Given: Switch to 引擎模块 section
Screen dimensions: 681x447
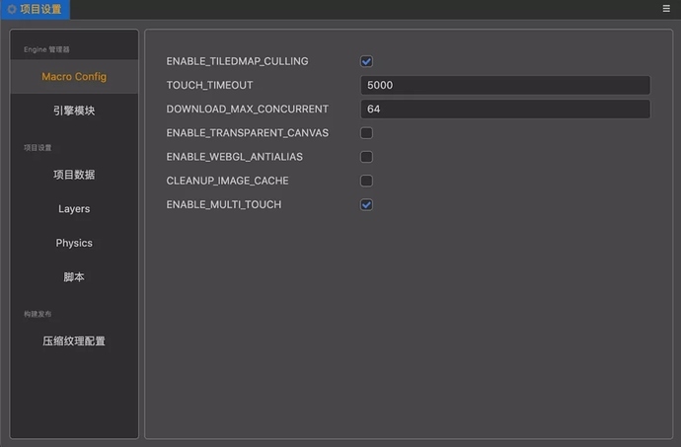Looking at the screenshot, I should point(74,111).
